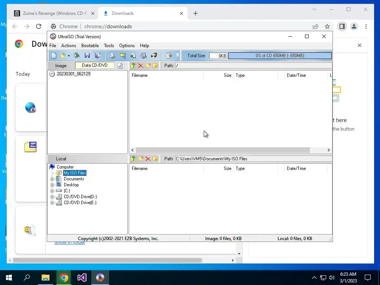Screen dimensions: 380x285
Task: Click the Properties icon right of Burn icon
Action: click(169, 56)
